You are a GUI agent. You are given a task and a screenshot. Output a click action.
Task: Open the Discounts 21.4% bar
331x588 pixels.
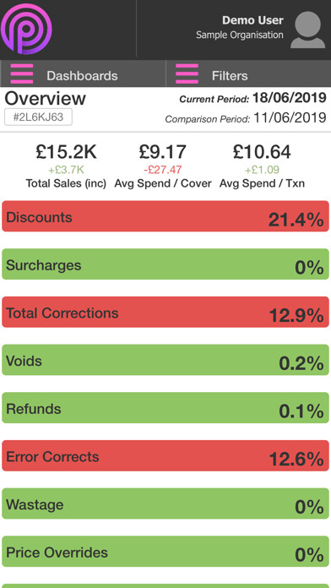[x=165, y=216]
